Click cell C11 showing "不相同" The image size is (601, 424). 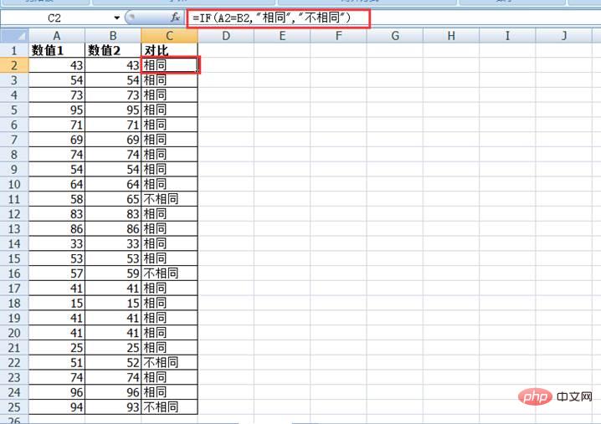[169, 199]
